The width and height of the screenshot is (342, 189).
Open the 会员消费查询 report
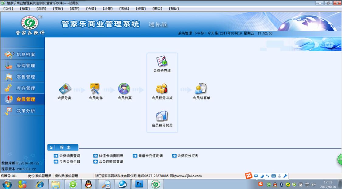[x=67, y=156]
